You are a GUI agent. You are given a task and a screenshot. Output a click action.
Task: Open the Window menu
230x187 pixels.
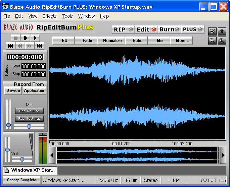pyautogui.click(x=86, y=16)
